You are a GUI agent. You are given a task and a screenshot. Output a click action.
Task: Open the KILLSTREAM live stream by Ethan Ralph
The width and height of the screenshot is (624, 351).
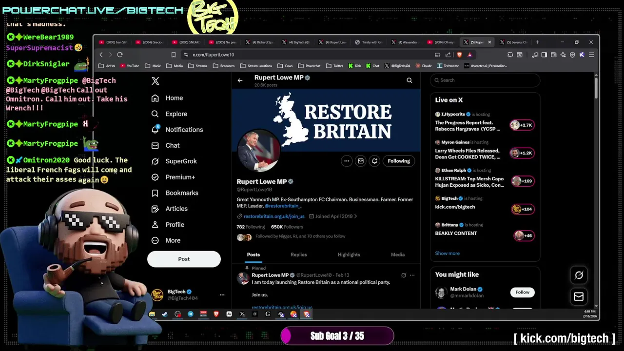tap(485, 178)
